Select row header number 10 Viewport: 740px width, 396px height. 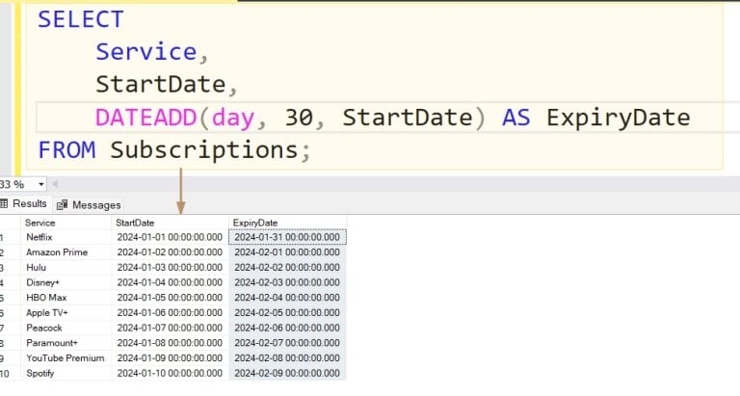click(10, 373)
